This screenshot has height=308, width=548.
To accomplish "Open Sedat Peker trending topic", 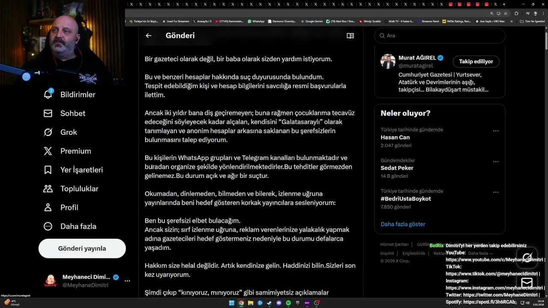I will (x=397, y=168).
